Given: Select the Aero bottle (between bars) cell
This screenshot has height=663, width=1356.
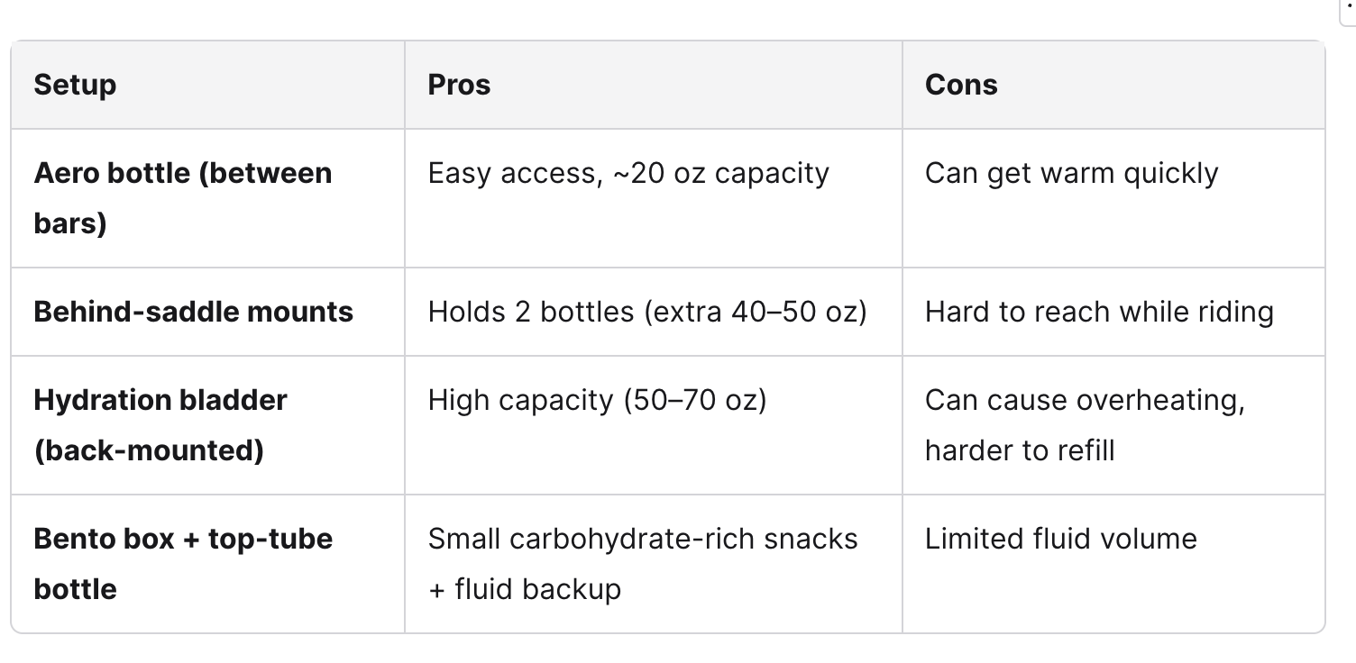Looking at the screenshot, I should (207, 198).
